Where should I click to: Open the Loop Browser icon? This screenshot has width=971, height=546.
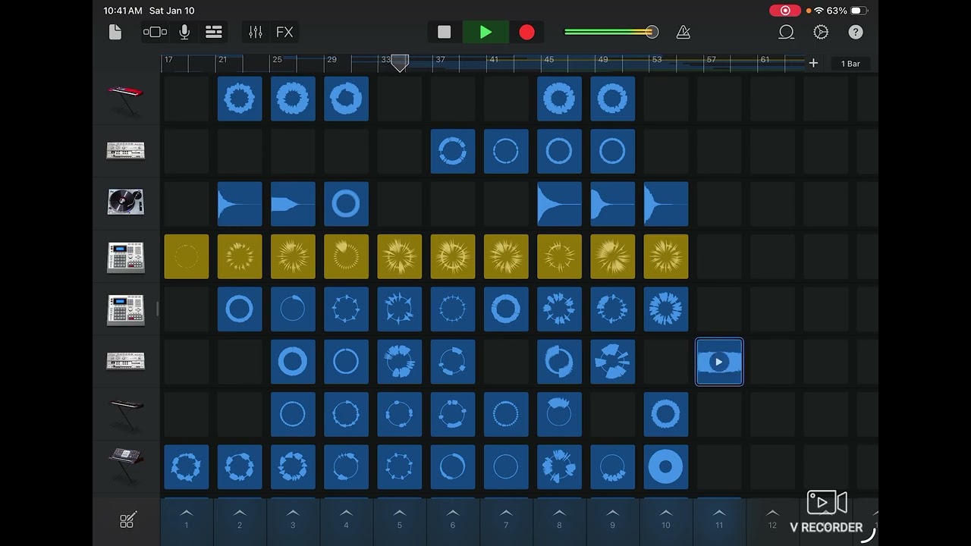(787, 32)
